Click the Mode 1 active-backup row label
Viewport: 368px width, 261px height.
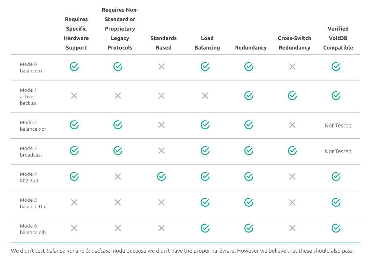(x=28, y=96)
